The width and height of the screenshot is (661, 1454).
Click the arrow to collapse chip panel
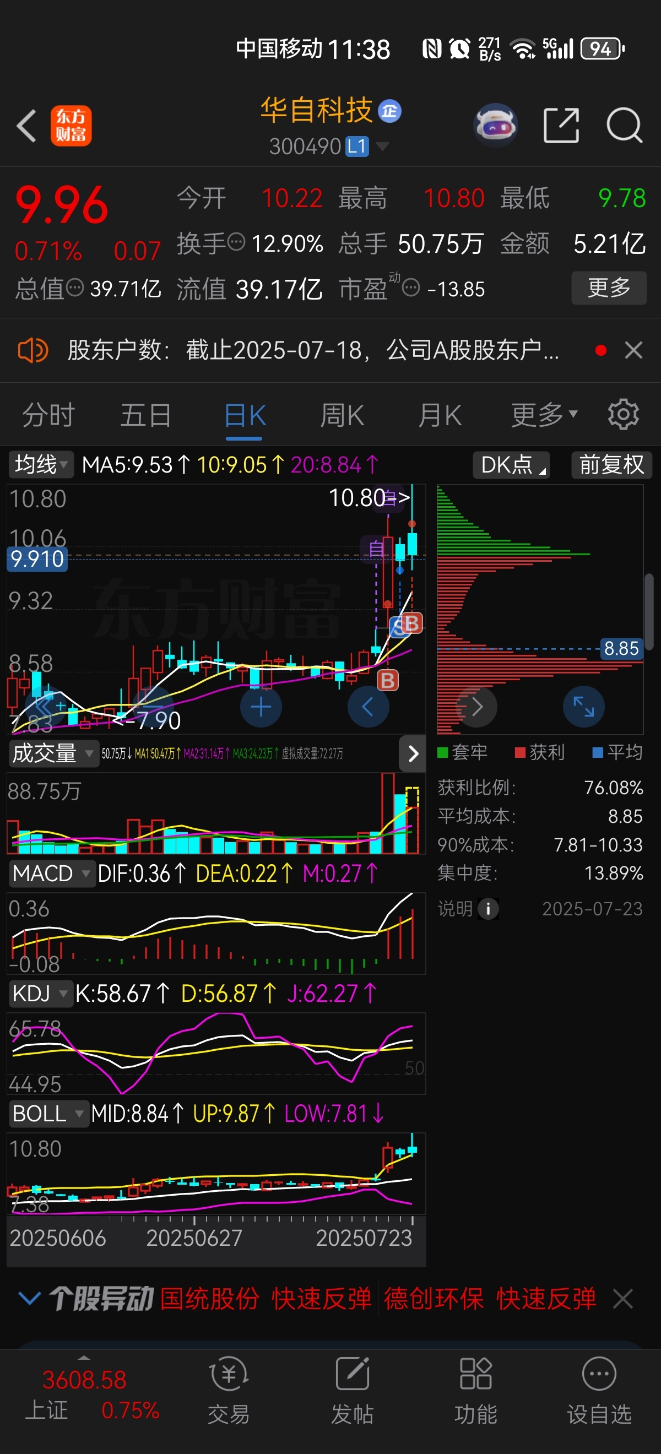click(x=413, y=753)
